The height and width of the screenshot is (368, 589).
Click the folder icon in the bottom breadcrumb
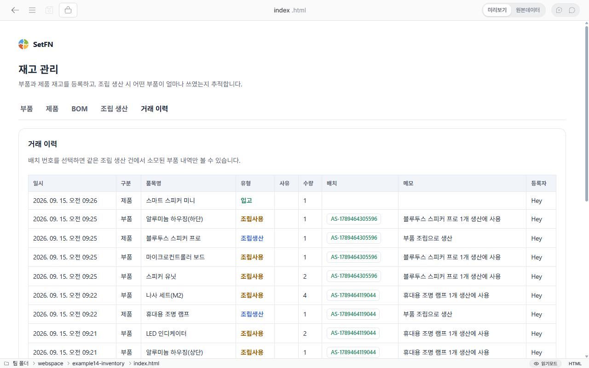click(6, 363)
